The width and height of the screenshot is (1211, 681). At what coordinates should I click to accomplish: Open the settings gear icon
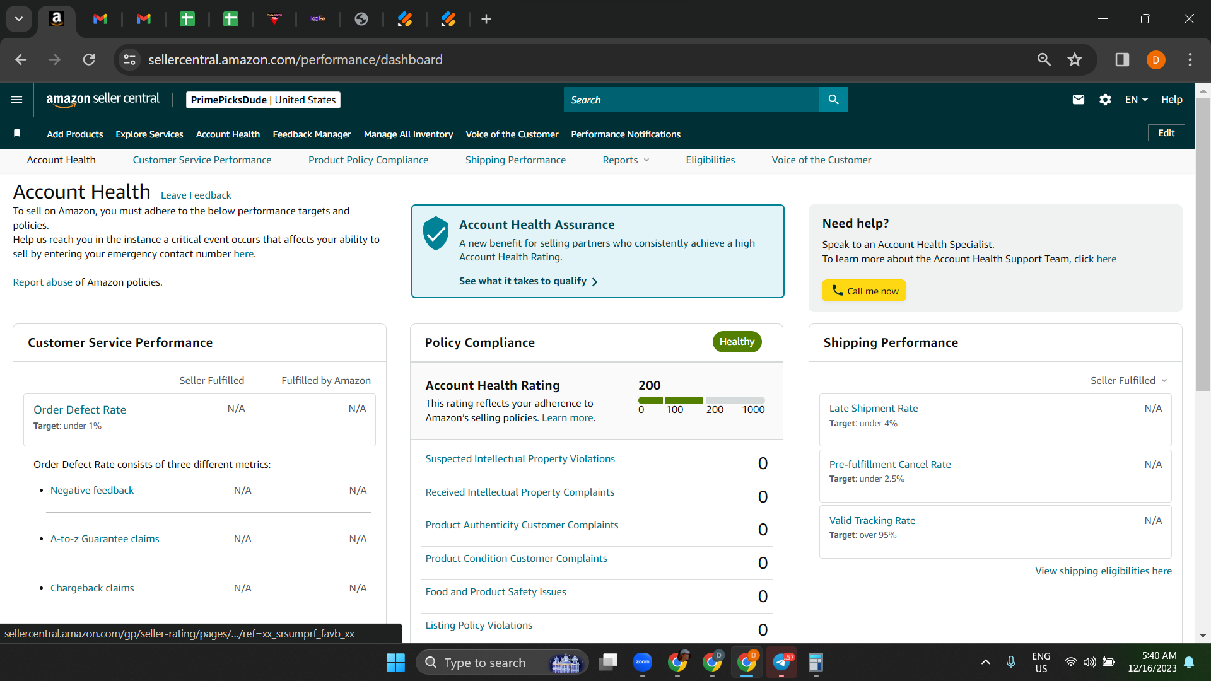click(x=1105, y=100)
